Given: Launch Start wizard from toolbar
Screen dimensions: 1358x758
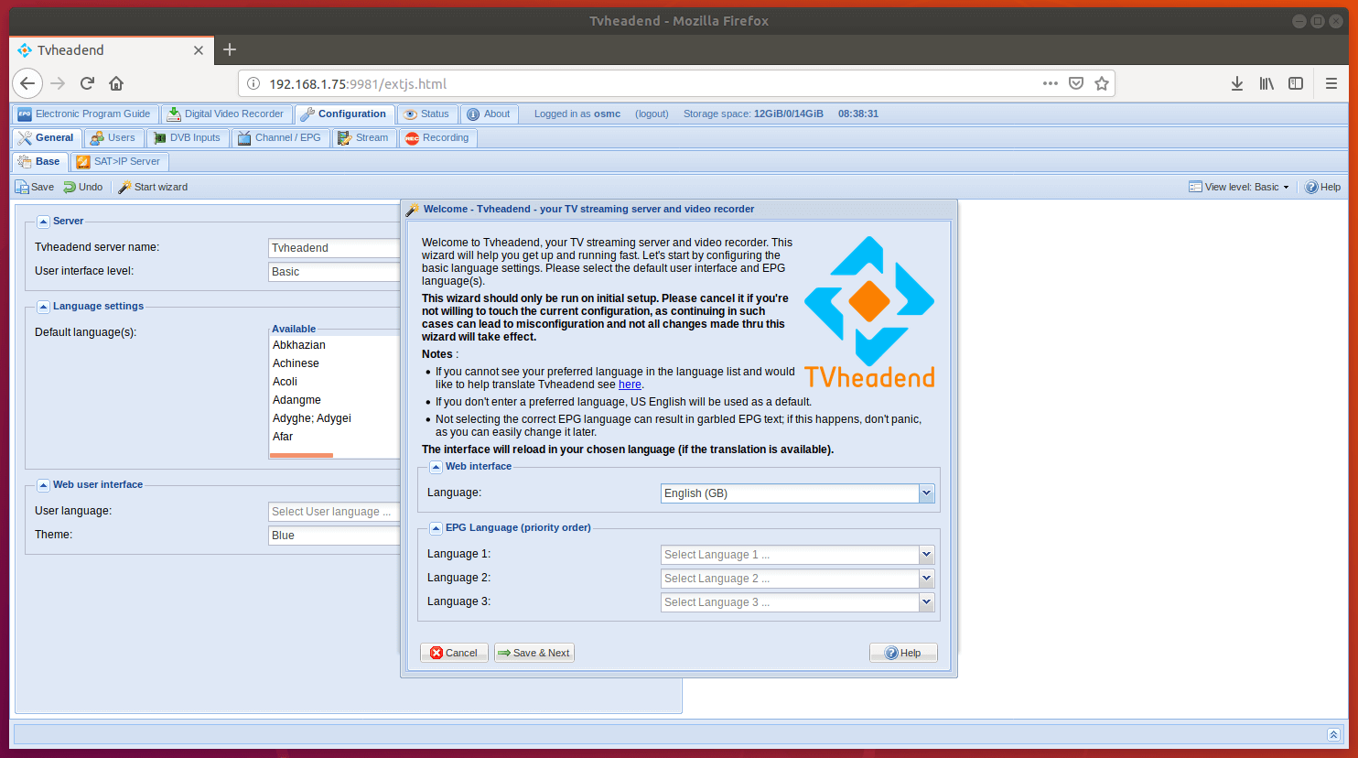Looking at the screenshot, I should [x=153, y=187].
